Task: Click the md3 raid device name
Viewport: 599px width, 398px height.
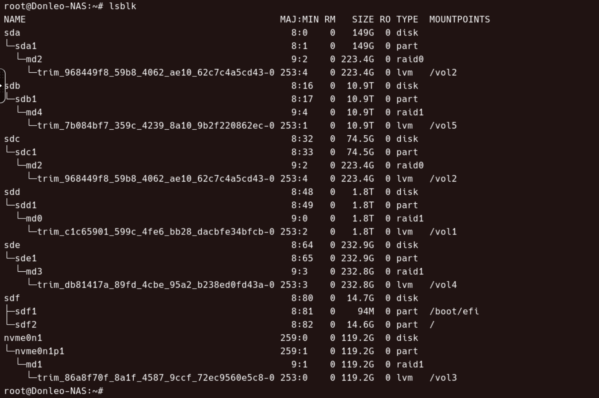Action: tap(34, 272)
